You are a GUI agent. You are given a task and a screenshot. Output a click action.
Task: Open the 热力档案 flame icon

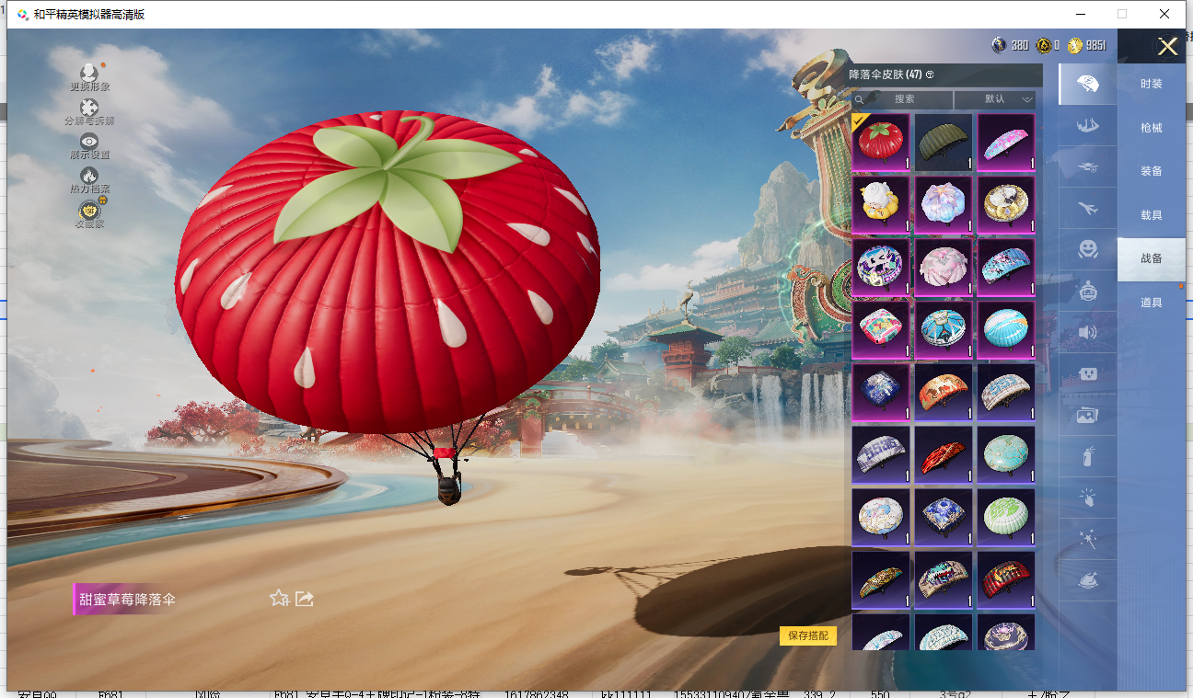[89, 177]
